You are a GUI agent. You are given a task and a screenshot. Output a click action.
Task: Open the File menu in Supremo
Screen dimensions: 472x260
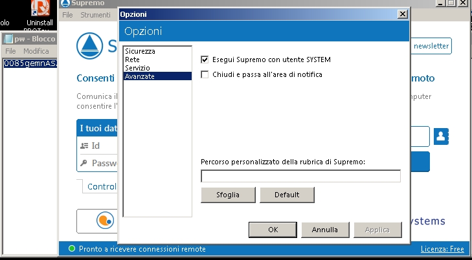67,15
